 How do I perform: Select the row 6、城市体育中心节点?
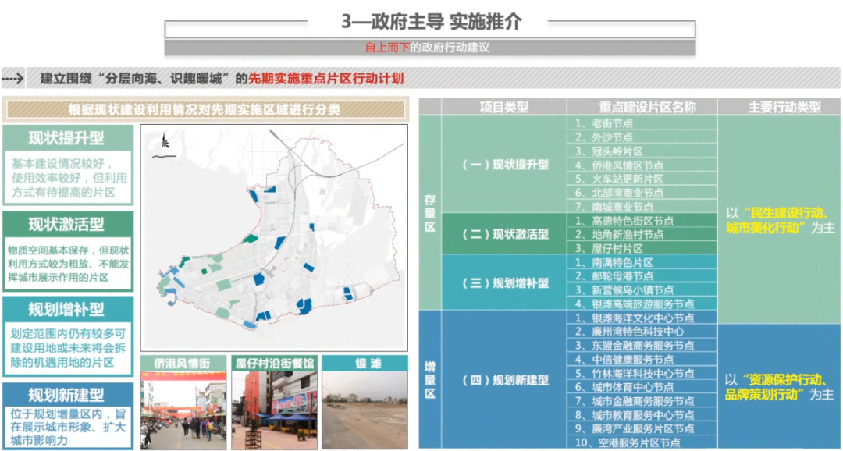(x=642, y=387)
